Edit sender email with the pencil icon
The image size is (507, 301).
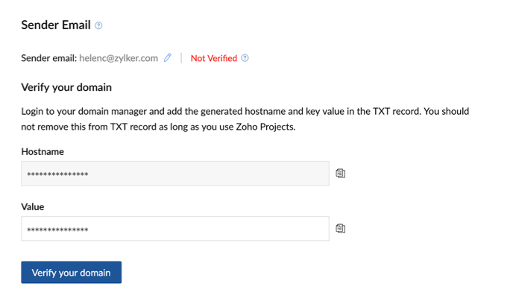tap(168, 58)
